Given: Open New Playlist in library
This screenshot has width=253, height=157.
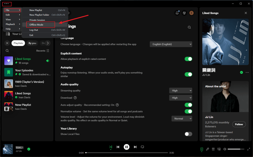Looking at the screenshot, I should point(27,107).
